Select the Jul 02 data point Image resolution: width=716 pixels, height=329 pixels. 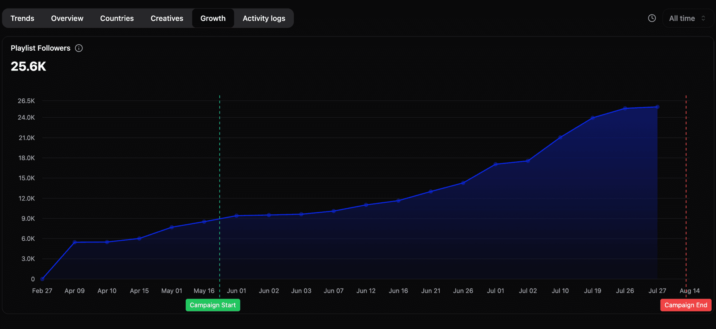click(x=528, y=161)
